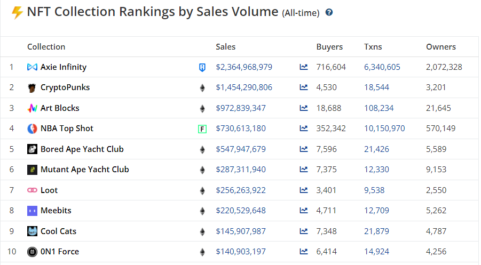Click the Meebits collection logo
Screen dimensions: 481x265
(32, 211)
